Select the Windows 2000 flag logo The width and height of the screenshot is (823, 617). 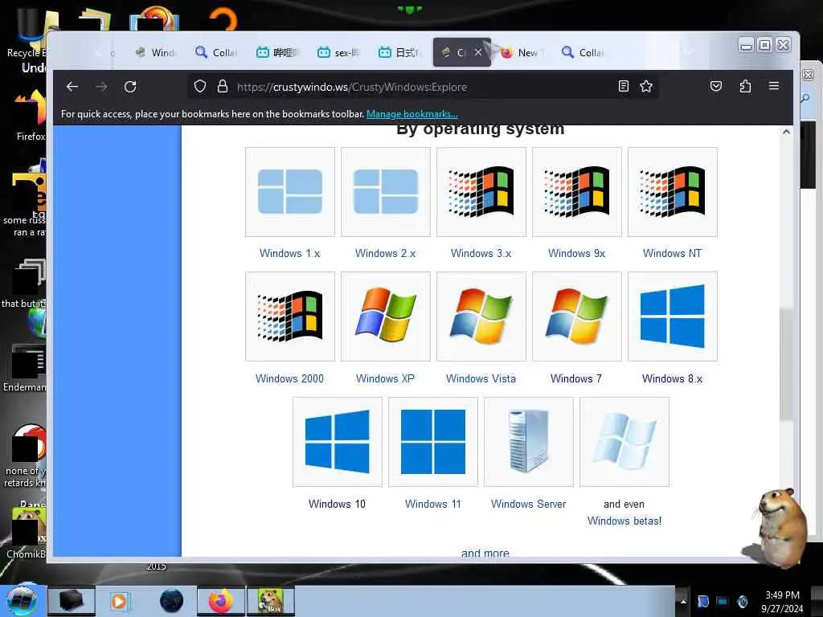click(x=289, y=317)
